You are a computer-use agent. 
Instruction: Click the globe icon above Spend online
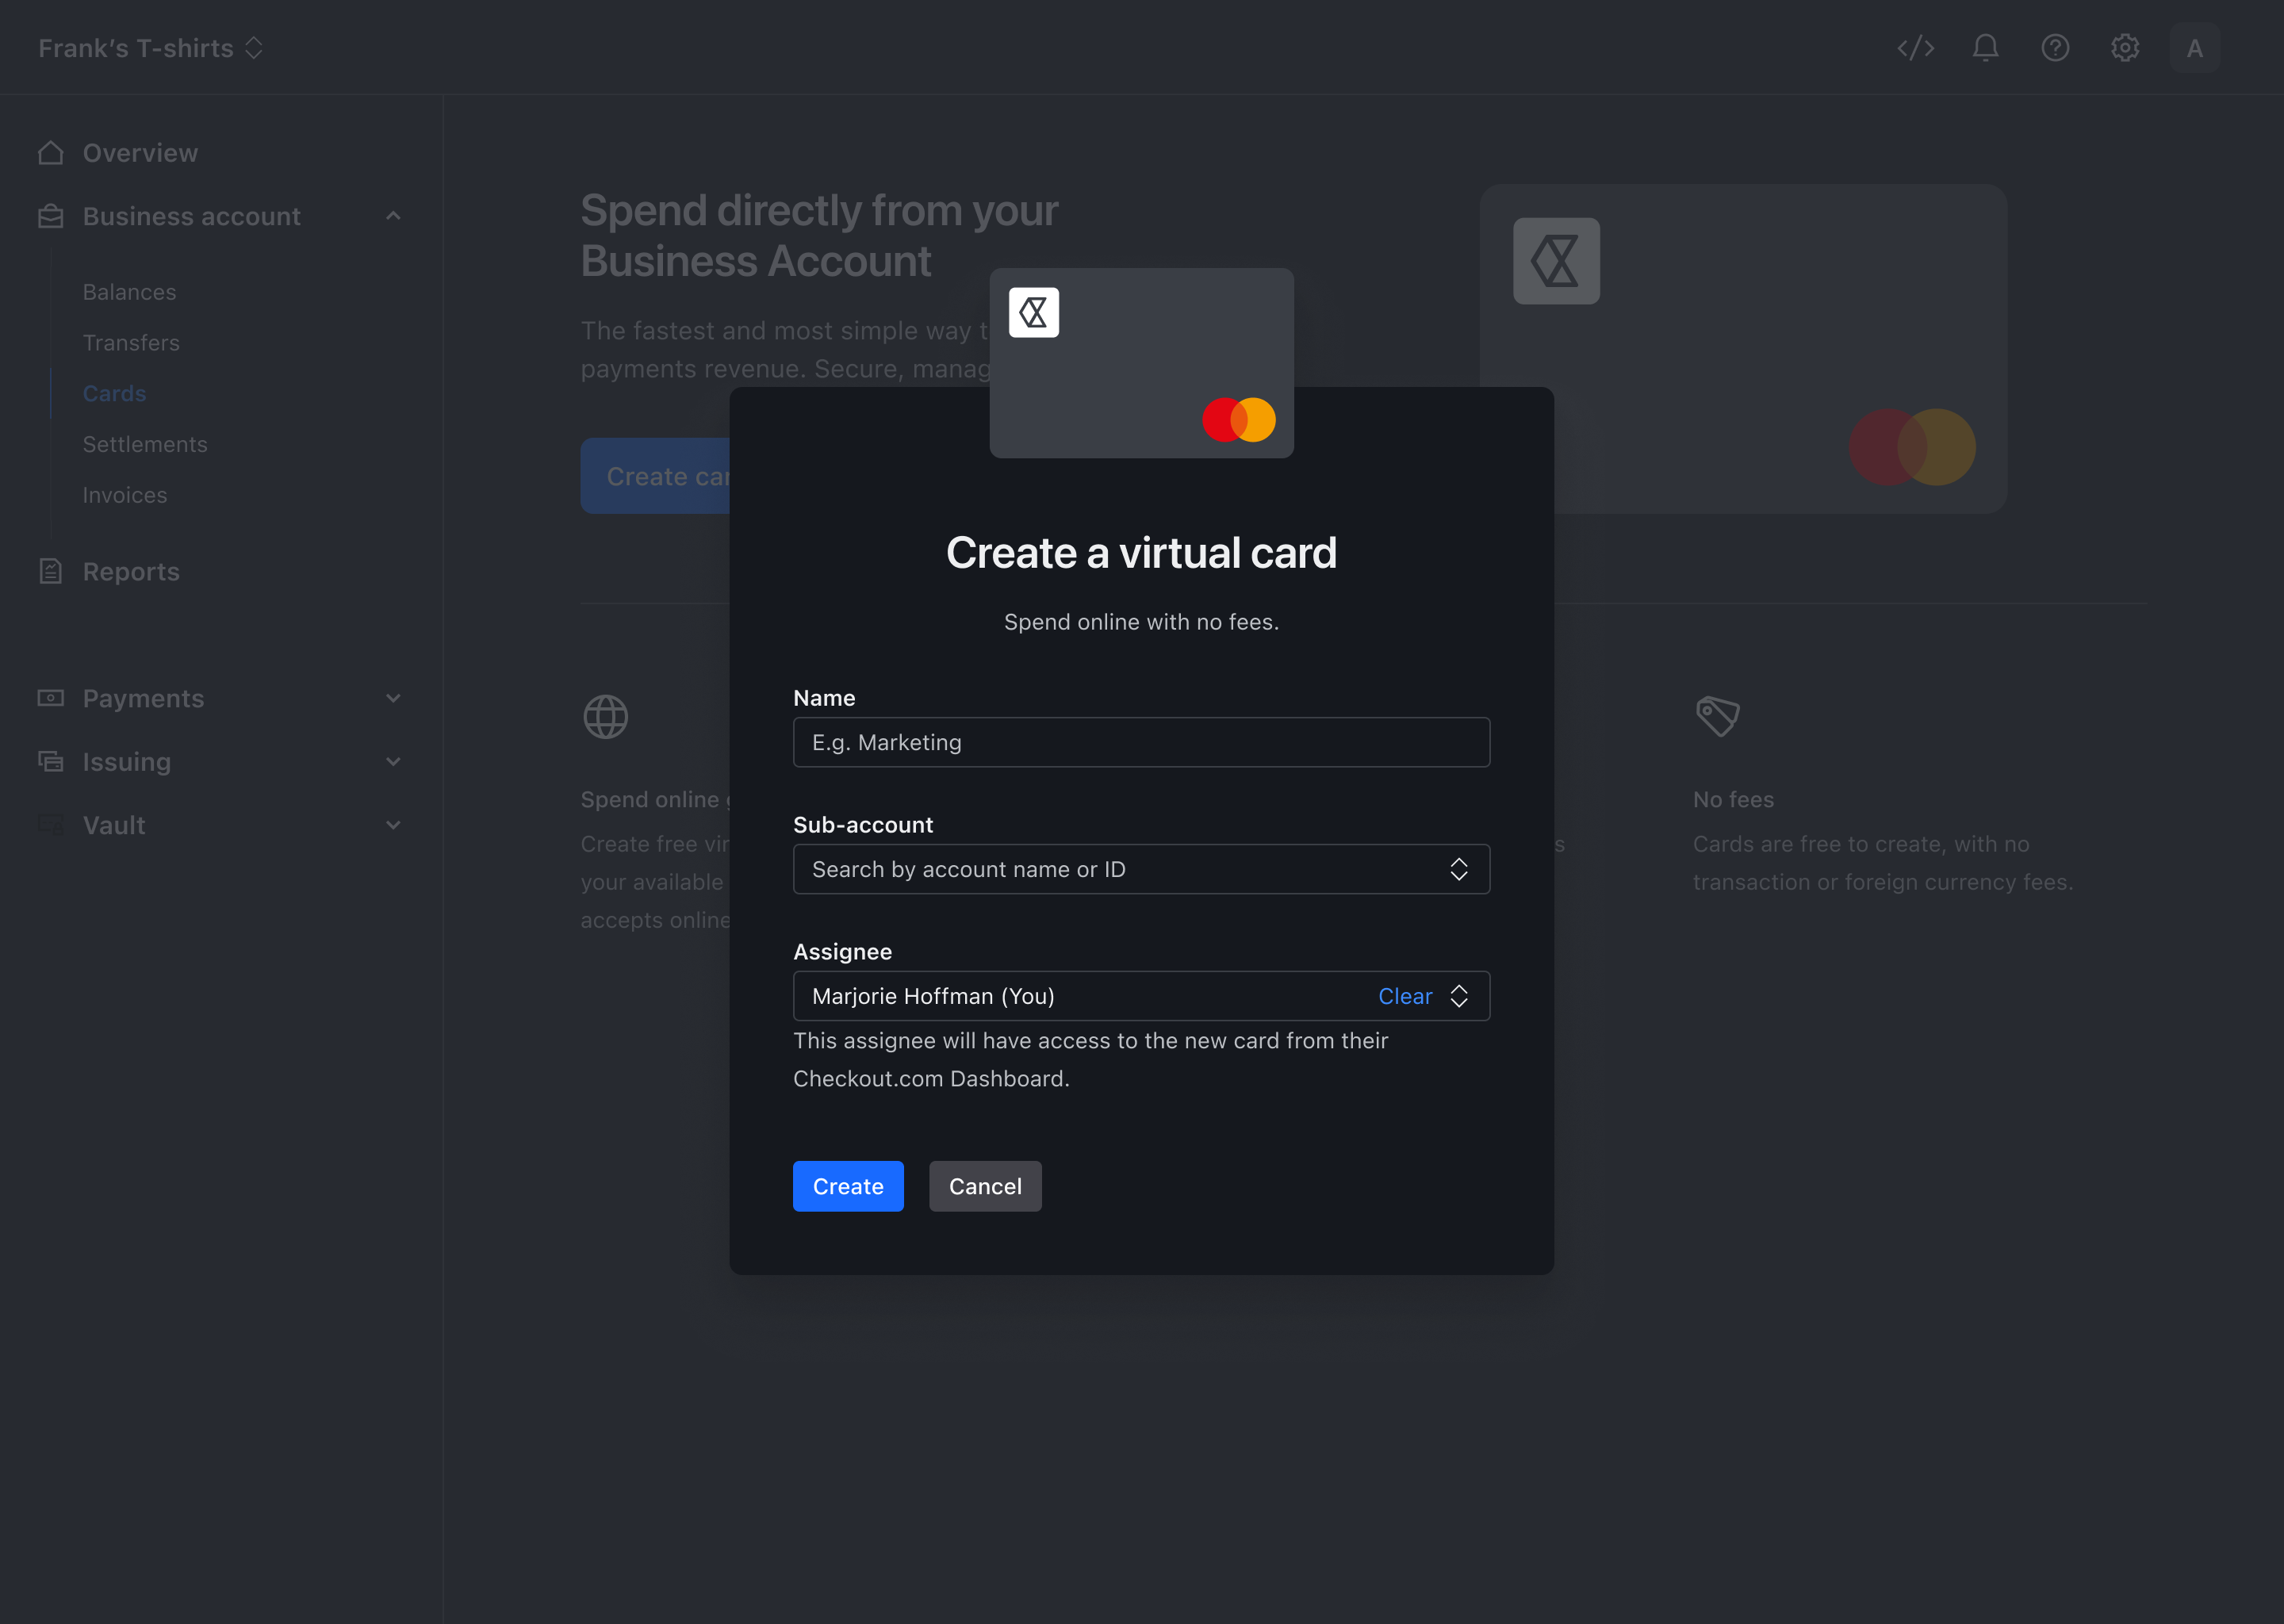[x=606, y=717]
